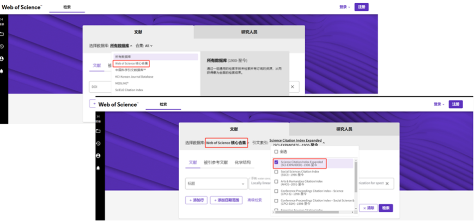The image size is (474, 221).
Task: Open 登录 login dropdown in upper screenshot
Action: [x=345, y=7]
